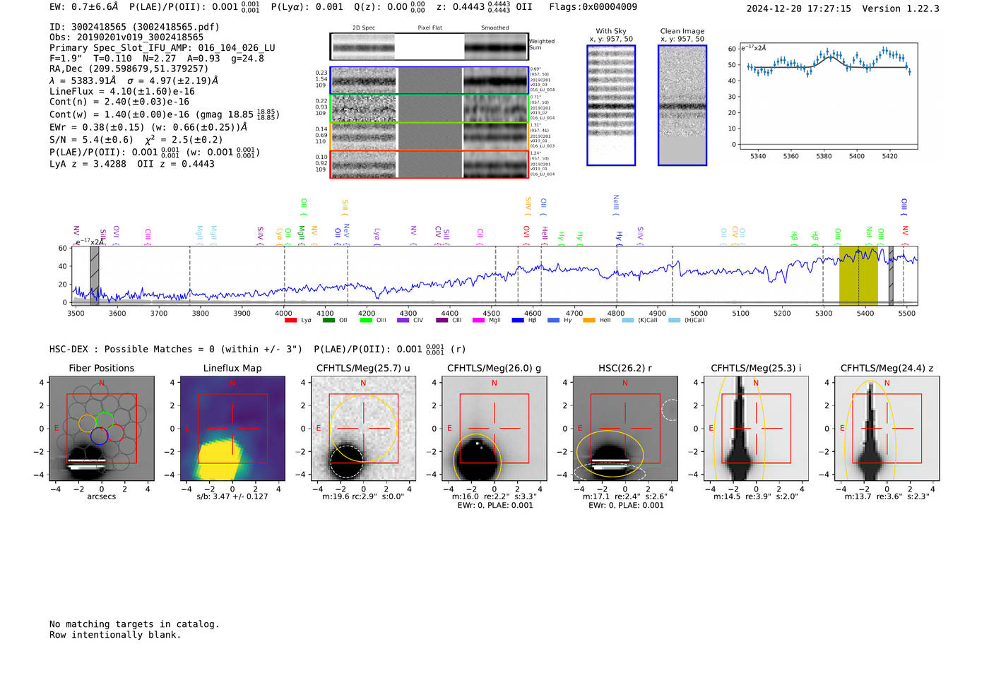The height and width of the screenshot is (673, 989).
Task: Click the OIII lime legend swatch
Action: tap(366, 321)
